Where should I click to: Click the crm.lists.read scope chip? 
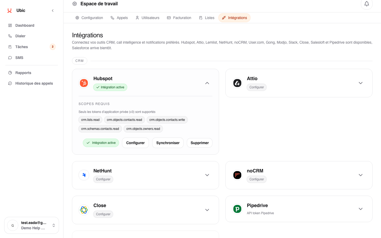(90, 120)
